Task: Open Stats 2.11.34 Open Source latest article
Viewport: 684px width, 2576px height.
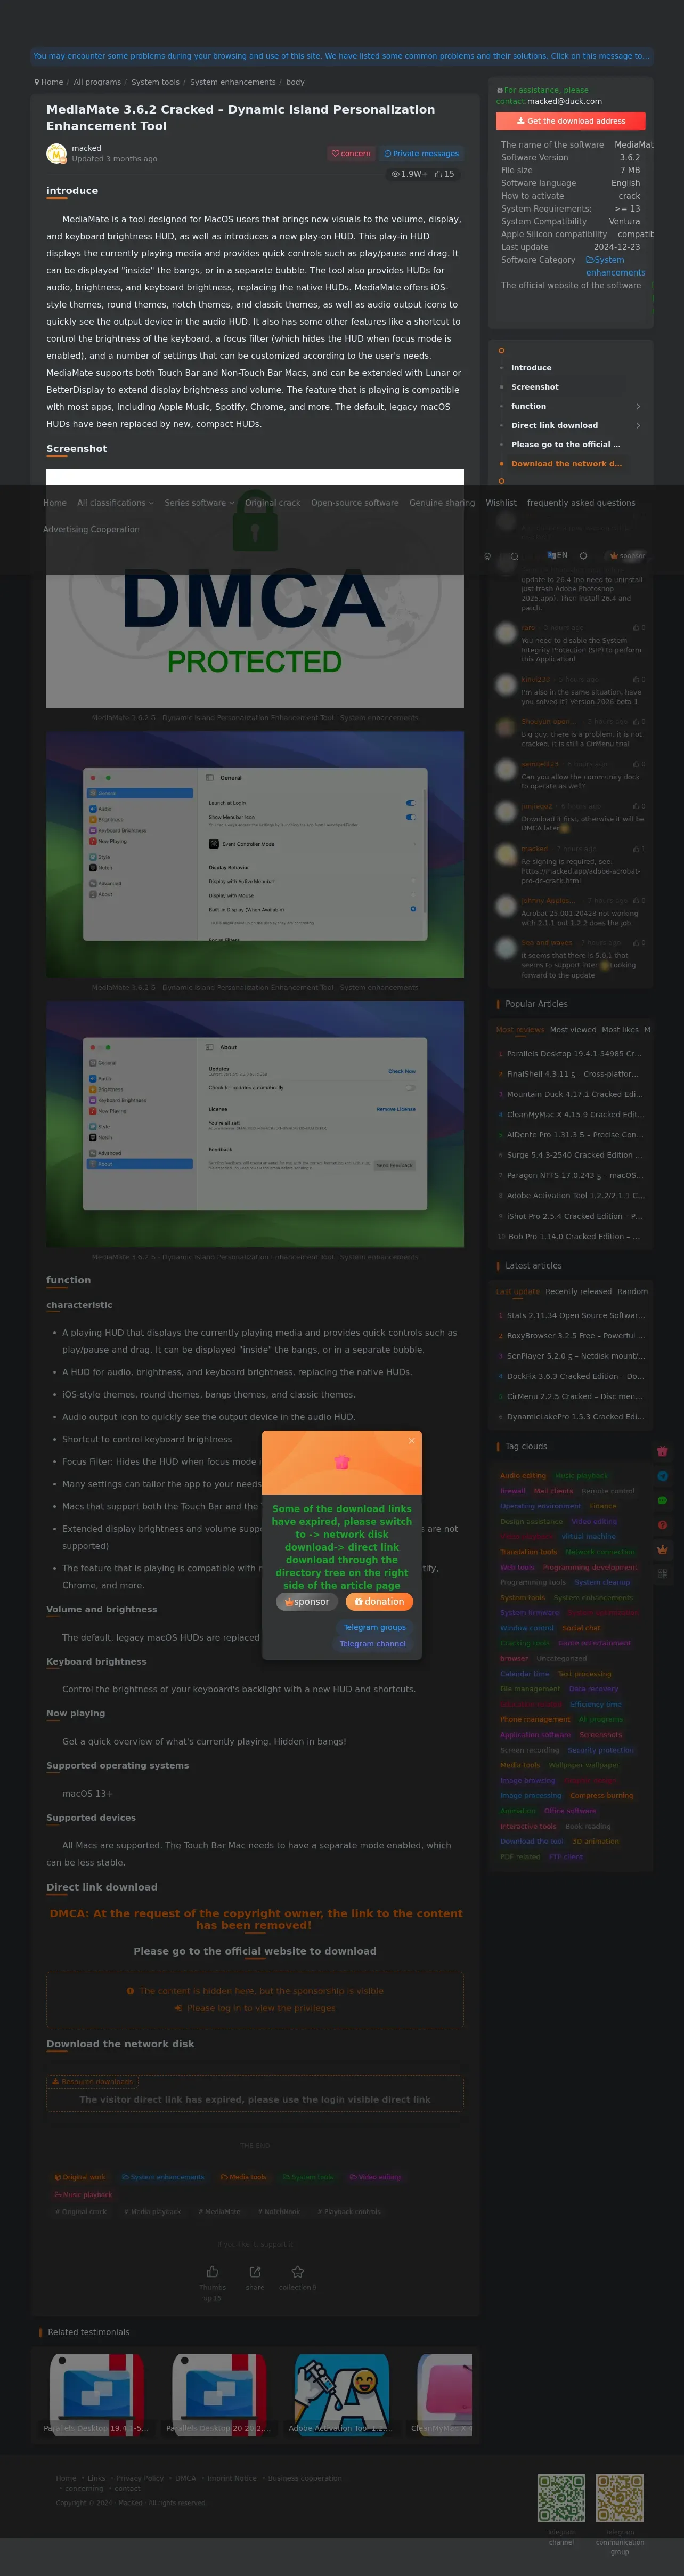Action: pyautogui.click(x=575, y=1315)
